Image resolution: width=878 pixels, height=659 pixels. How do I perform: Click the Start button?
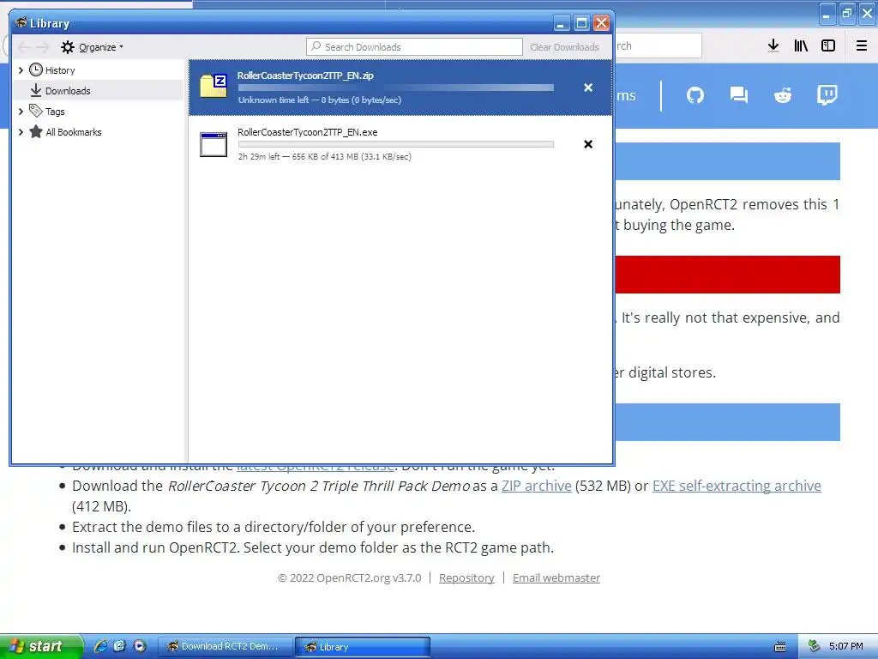tap(41, 646)
